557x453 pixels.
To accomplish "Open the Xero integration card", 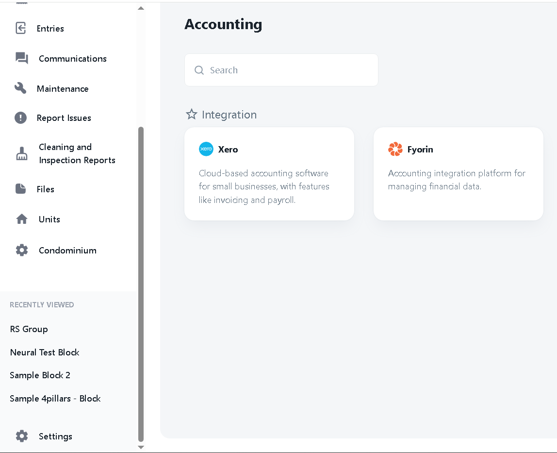I will click(x=269, y=174).
